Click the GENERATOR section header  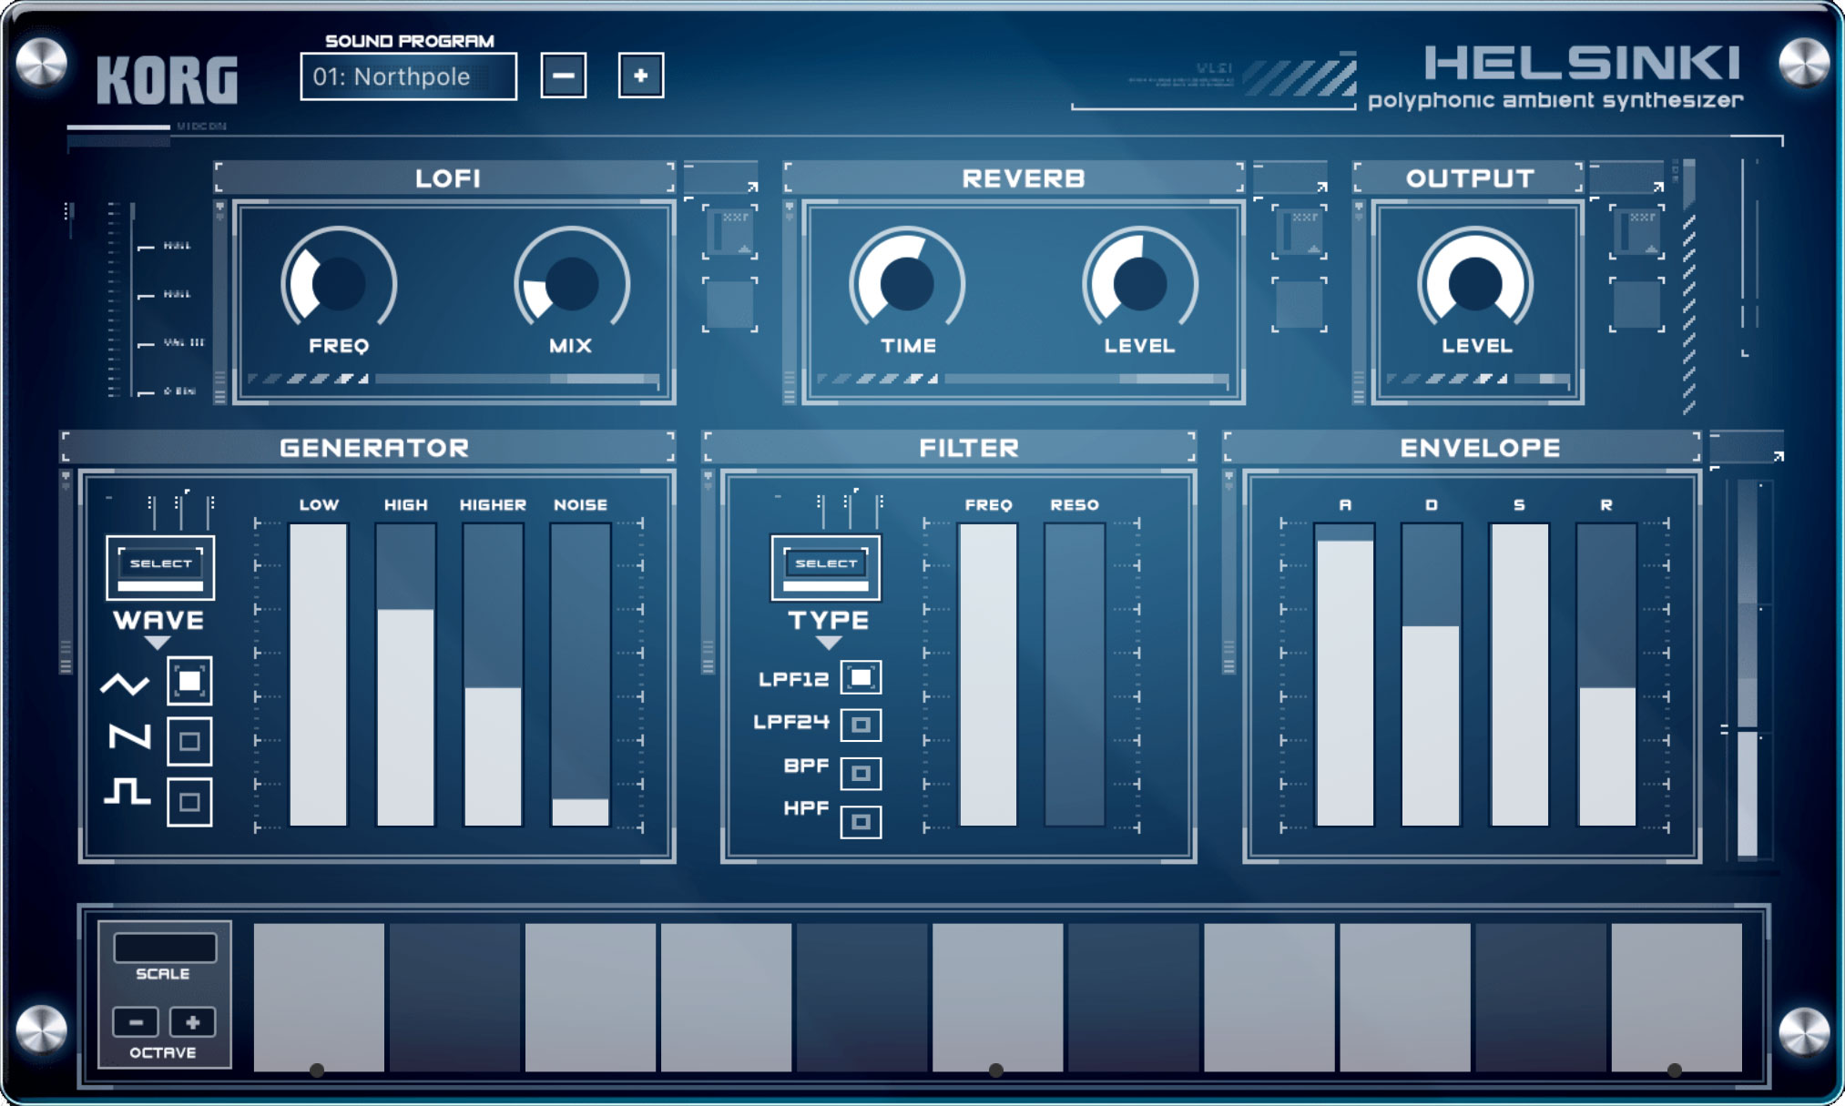[369, 447]
